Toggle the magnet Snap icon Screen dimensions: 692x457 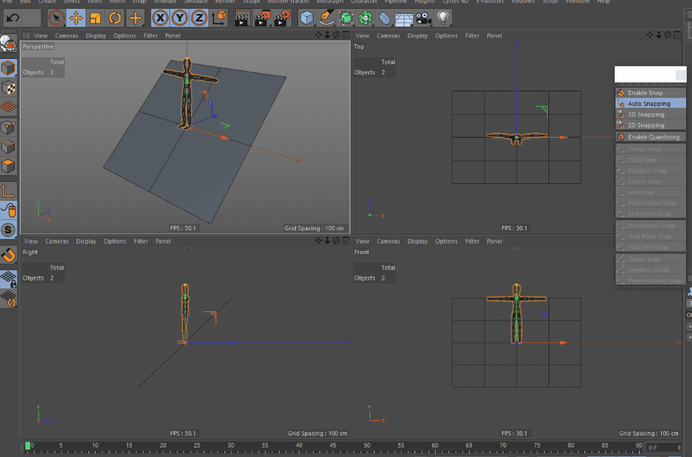(8, 255)
